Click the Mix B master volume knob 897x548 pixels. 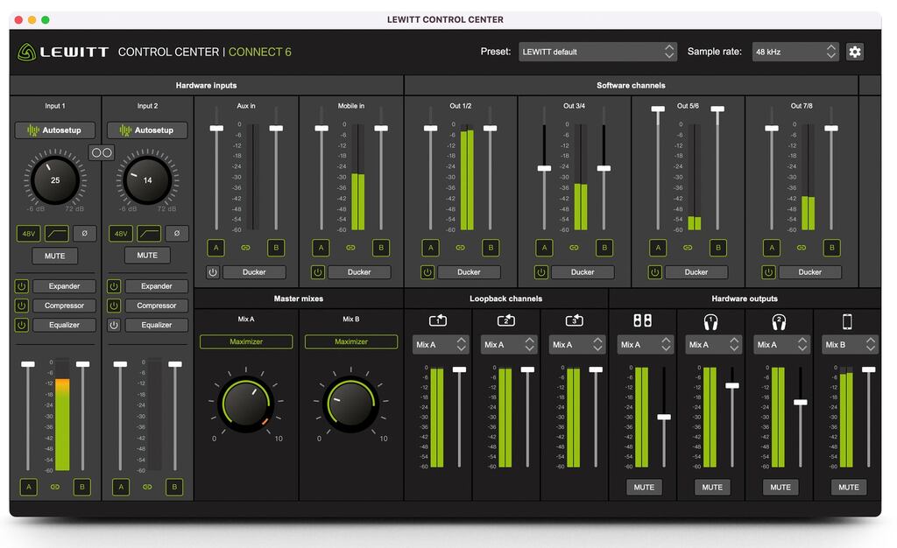pos(350,404)
